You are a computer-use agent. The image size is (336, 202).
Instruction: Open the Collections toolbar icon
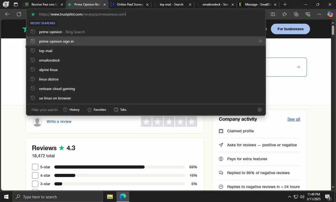(296, 14)
